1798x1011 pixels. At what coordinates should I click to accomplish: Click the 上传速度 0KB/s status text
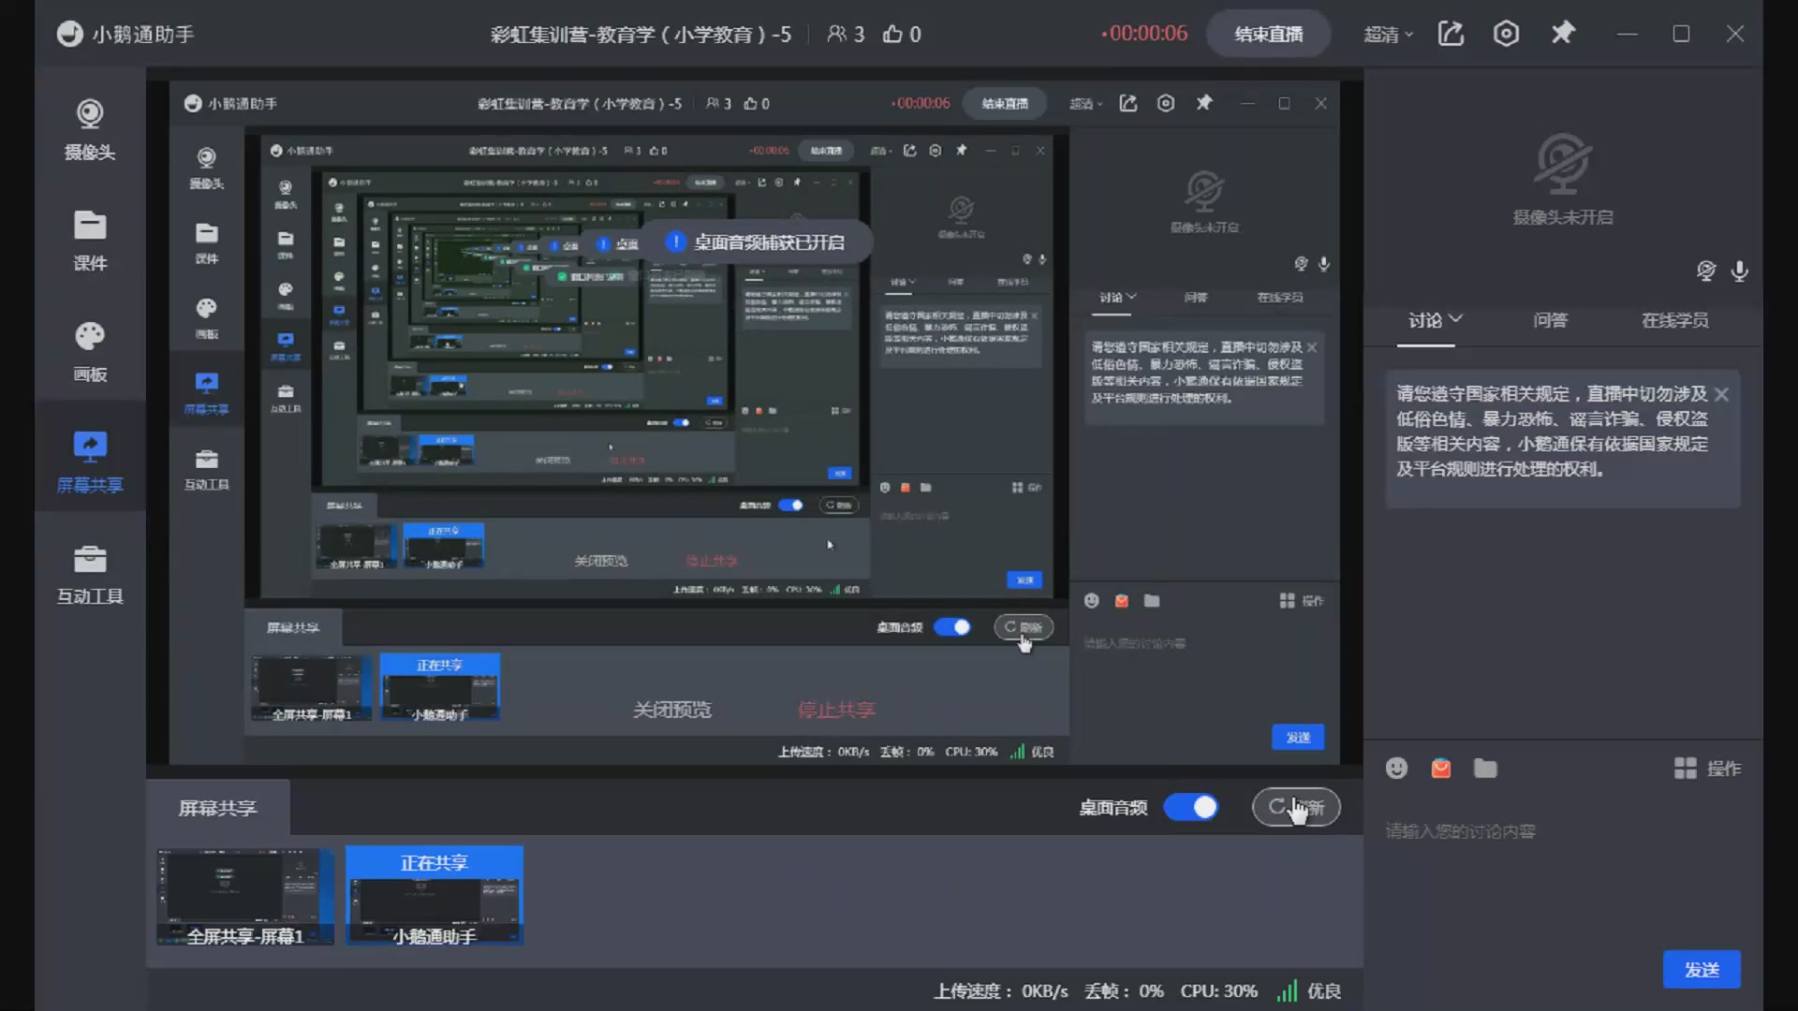1000,991
